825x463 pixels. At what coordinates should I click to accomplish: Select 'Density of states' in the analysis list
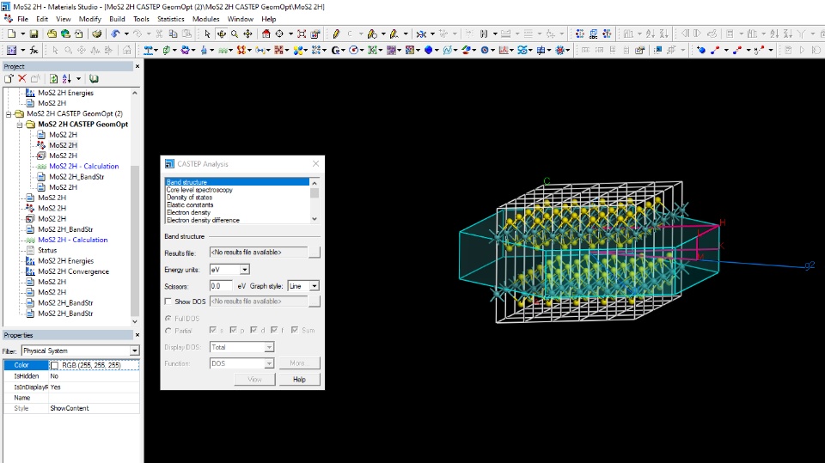[189, 198]
